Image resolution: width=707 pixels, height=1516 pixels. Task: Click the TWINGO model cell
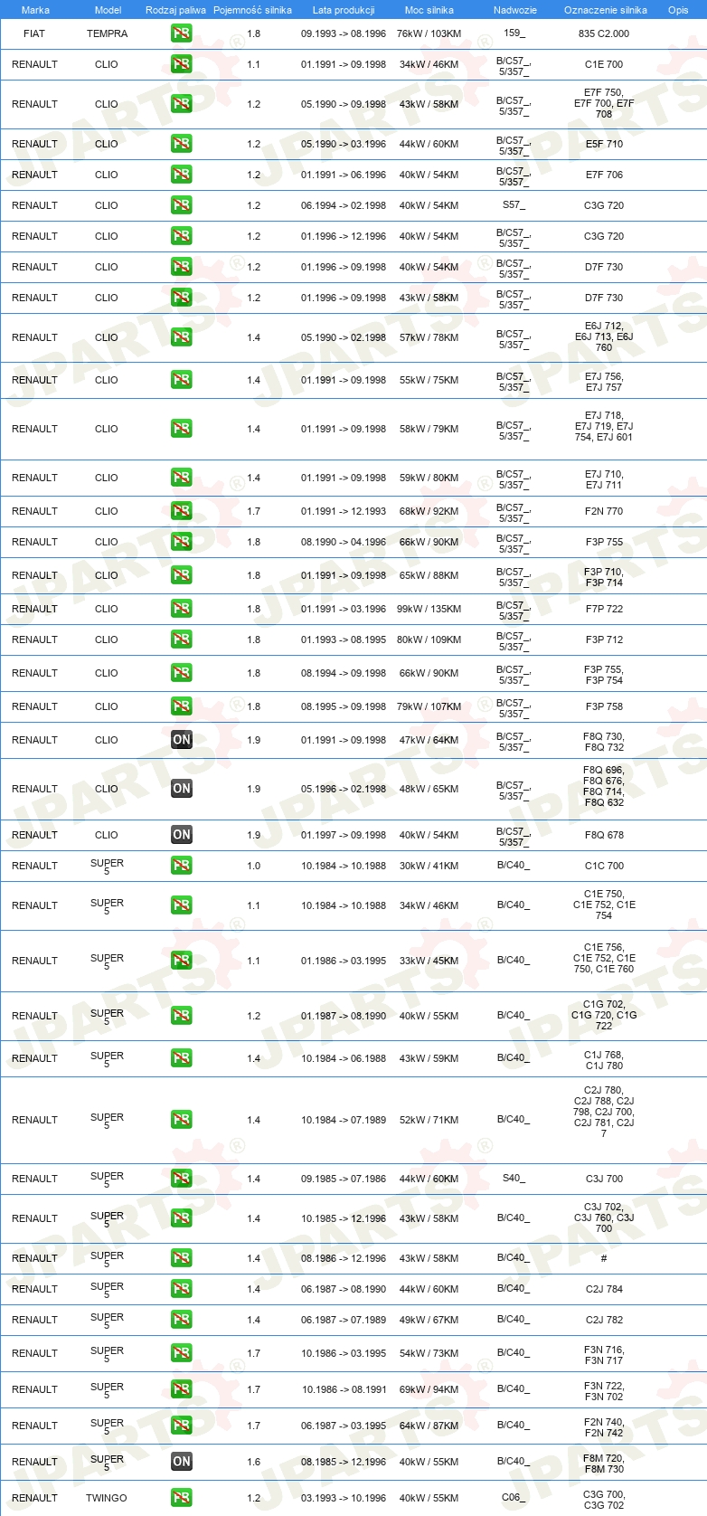107,1498
